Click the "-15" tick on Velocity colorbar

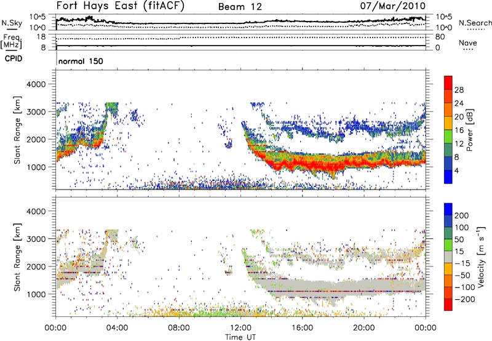pos(462,263)
